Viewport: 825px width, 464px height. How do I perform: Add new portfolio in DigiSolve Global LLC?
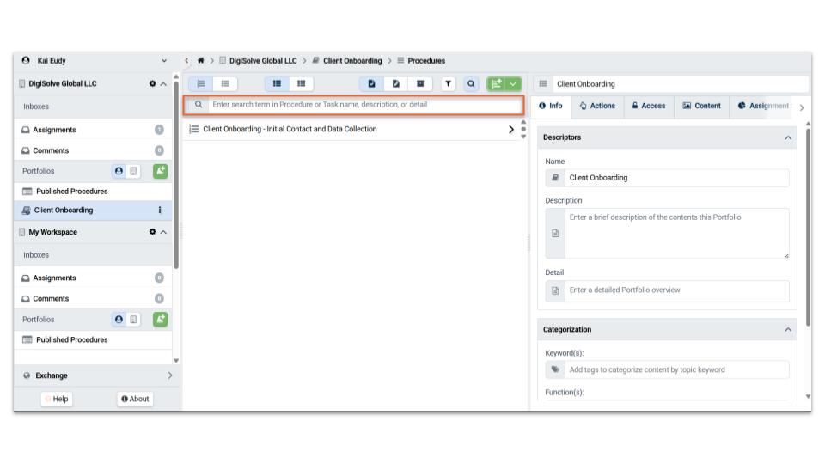(161, 171)
